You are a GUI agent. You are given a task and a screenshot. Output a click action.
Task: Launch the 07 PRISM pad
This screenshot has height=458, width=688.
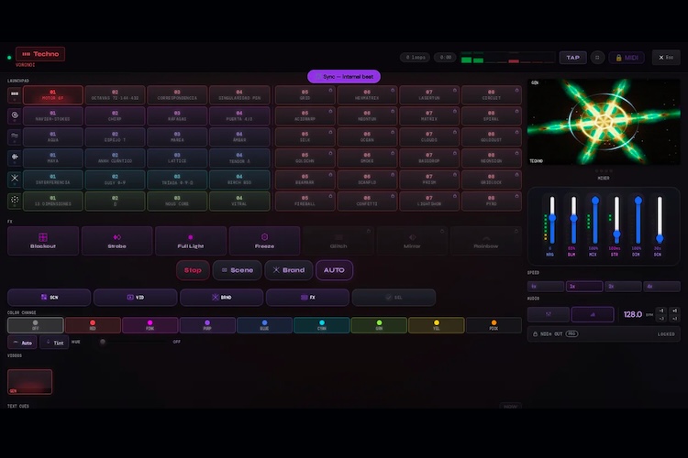click(x=429, y=179)
